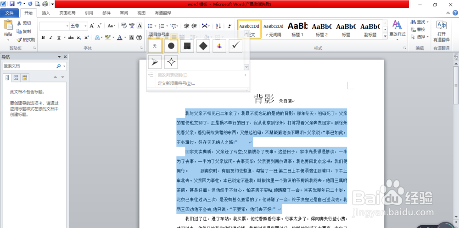Click the 替换 (Replace) button
The height and width of the screenshot is (228, 459).
418,29
